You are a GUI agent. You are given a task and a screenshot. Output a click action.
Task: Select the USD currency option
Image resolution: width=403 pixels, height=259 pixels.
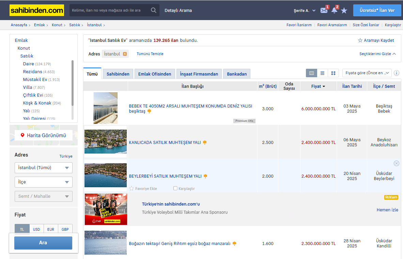coord(36,229)
